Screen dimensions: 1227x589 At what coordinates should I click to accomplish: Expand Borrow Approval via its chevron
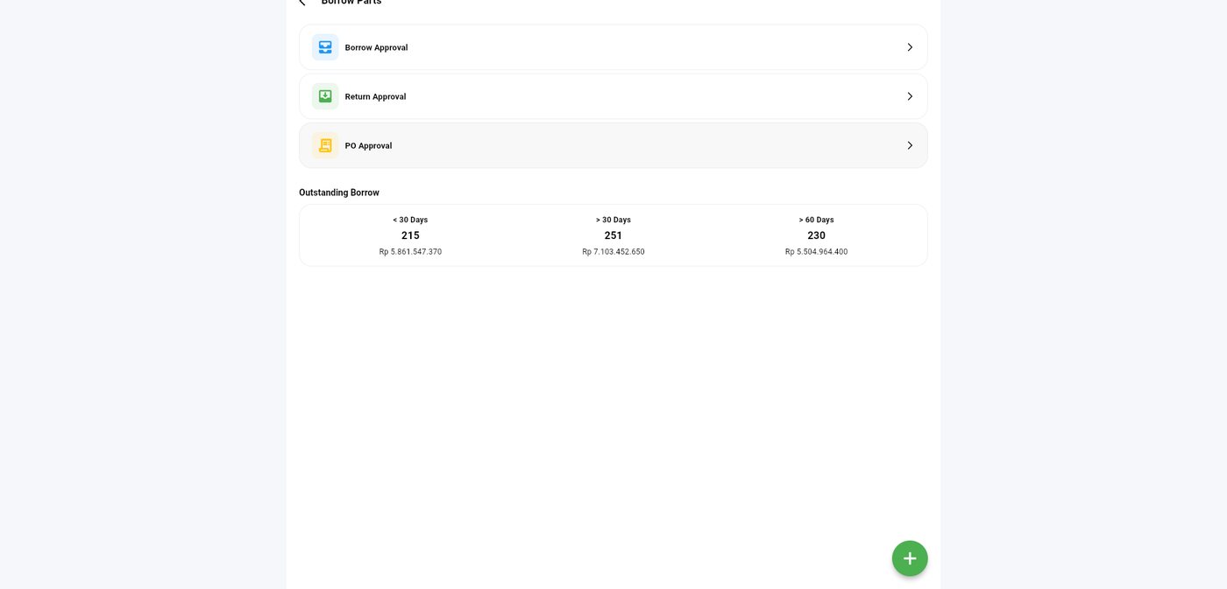[910, 47]
